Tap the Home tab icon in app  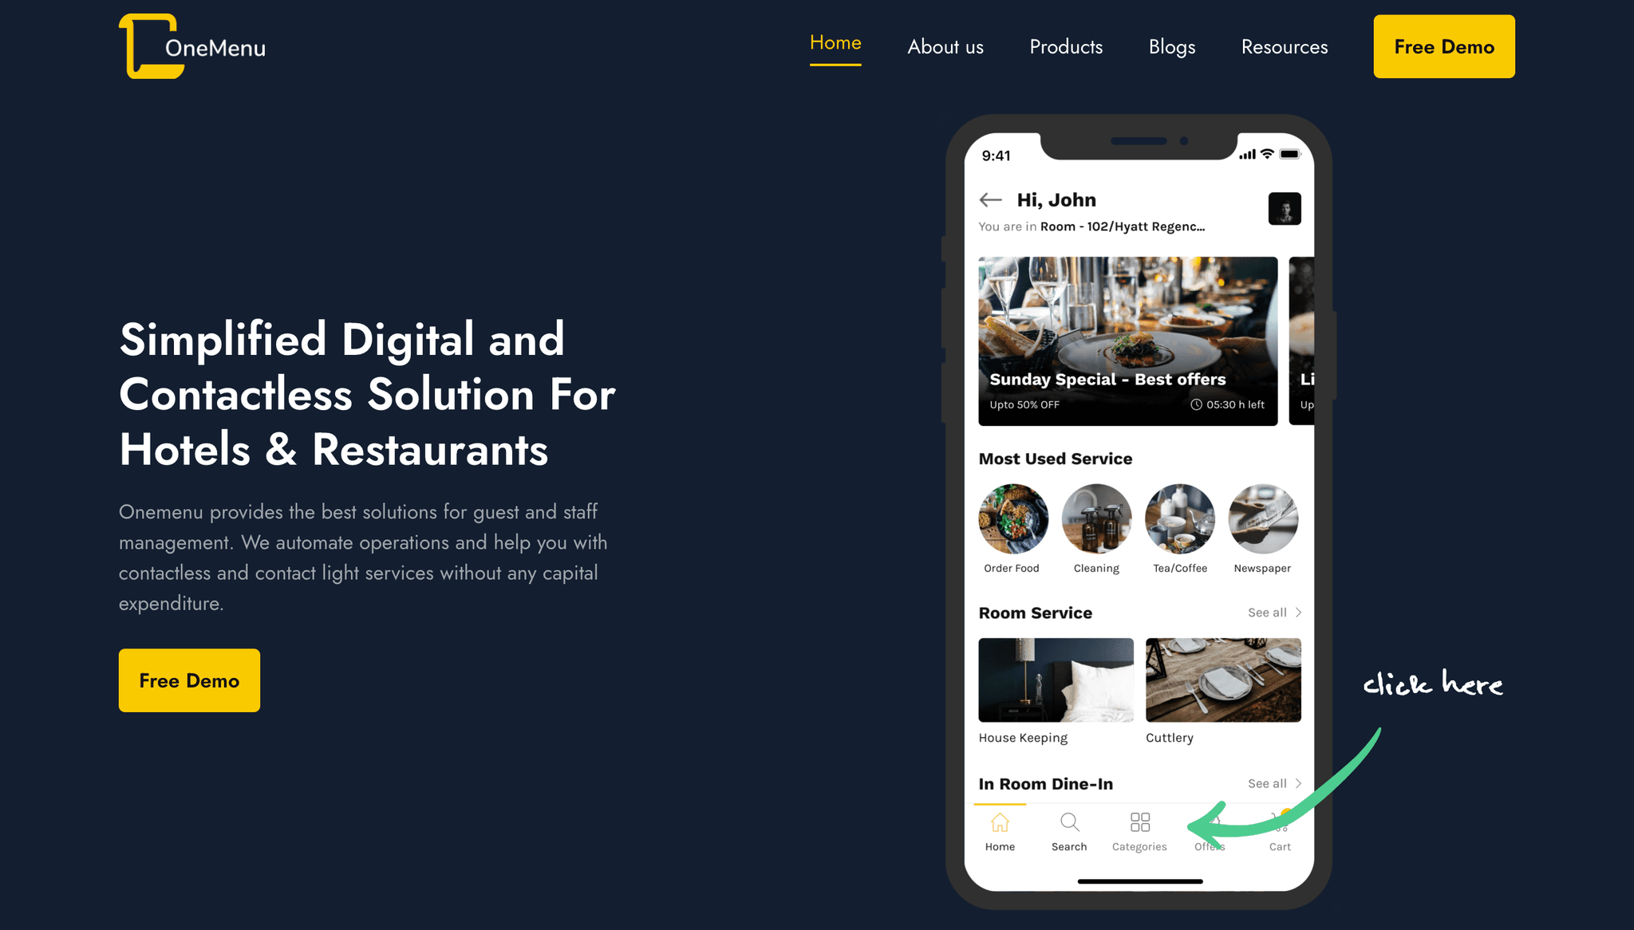[x=999, y=825]
